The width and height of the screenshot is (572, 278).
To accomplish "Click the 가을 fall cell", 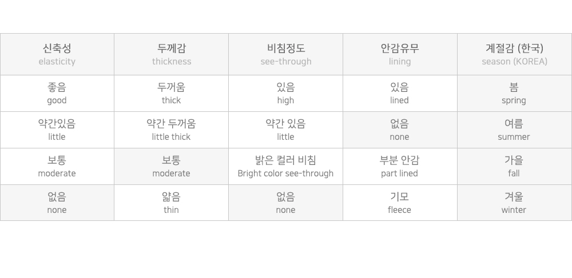I will coord(514,167).
